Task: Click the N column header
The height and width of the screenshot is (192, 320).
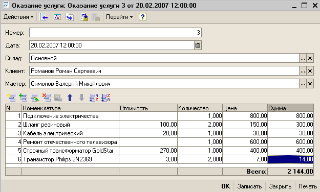Action: click(x=13, y=108)
